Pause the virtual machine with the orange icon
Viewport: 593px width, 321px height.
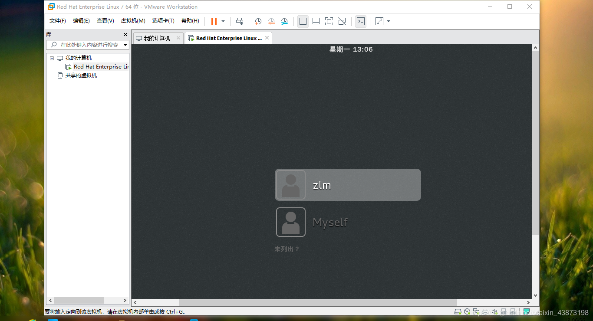click(214, 21)
